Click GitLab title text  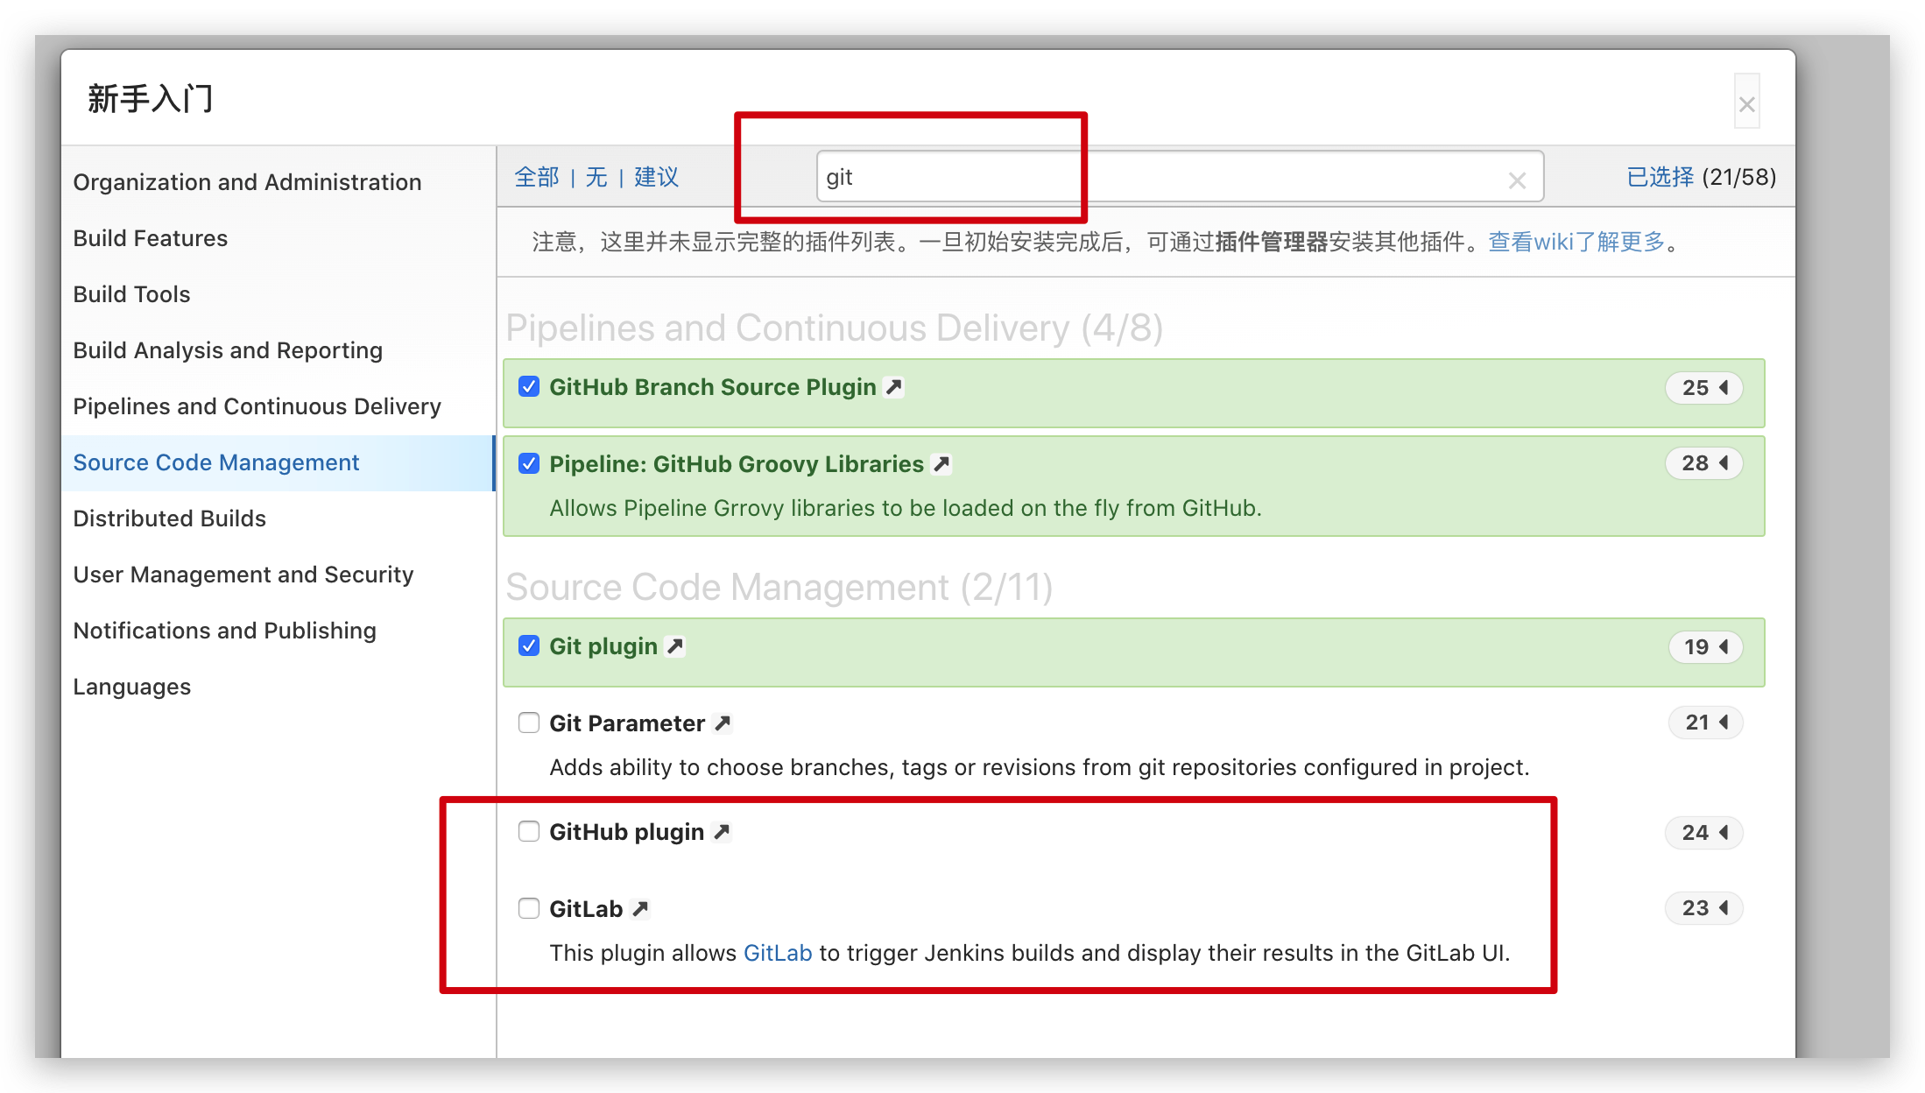(x=586, y=909)
